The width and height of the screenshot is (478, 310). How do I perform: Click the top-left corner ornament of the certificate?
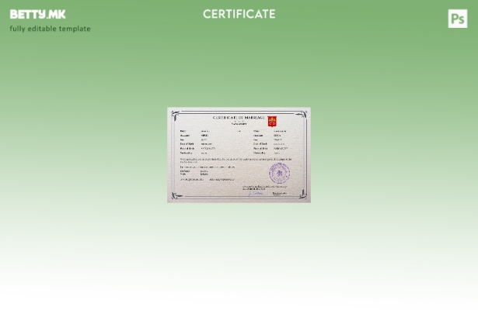[175, 115]
